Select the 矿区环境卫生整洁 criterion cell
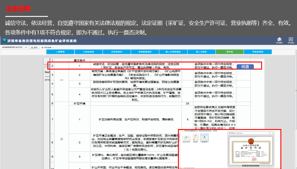 tap(134, 142)
